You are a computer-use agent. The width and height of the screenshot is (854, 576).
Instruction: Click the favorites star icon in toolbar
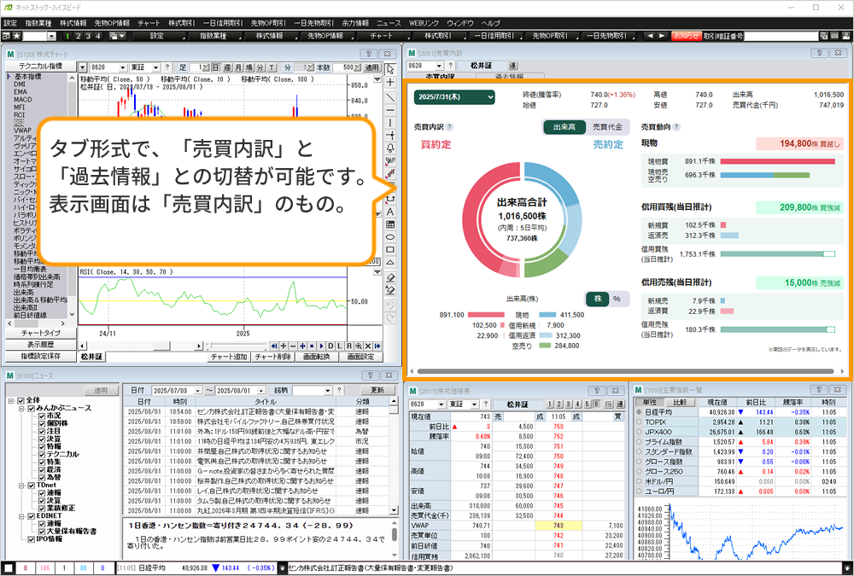pyautogui.click(x=16, y=36)
